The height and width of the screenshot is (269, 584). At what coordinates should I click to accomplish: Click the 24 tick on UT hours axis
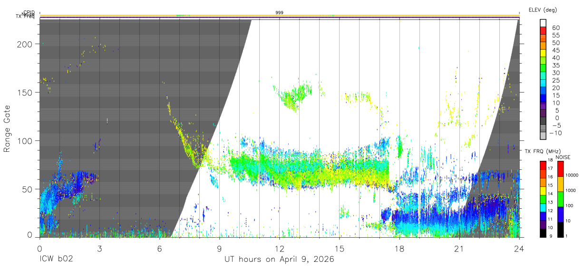click(x=519, y=248)
